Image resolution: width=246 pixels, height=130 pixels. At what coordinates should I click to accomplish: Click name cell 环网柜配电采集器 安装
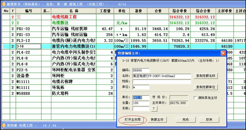[x=74, y=70]
